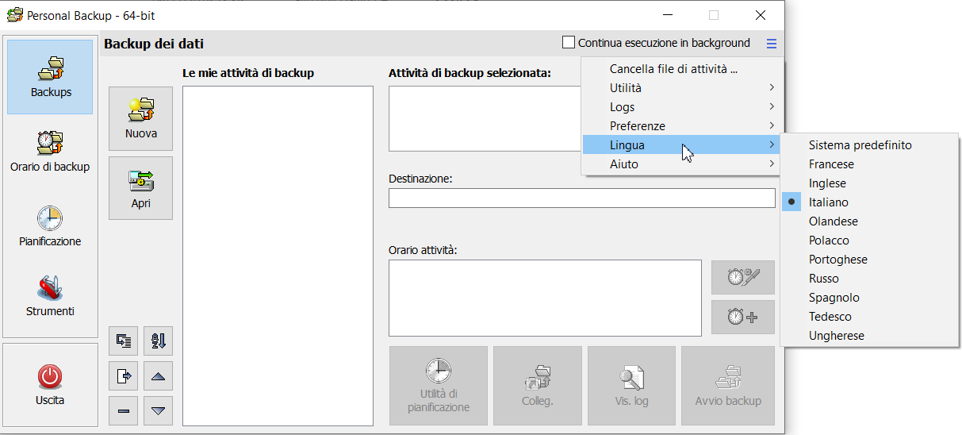This screenshot has height=435, width=962.
Task: Select the Italiano language option
Action: 870,202
